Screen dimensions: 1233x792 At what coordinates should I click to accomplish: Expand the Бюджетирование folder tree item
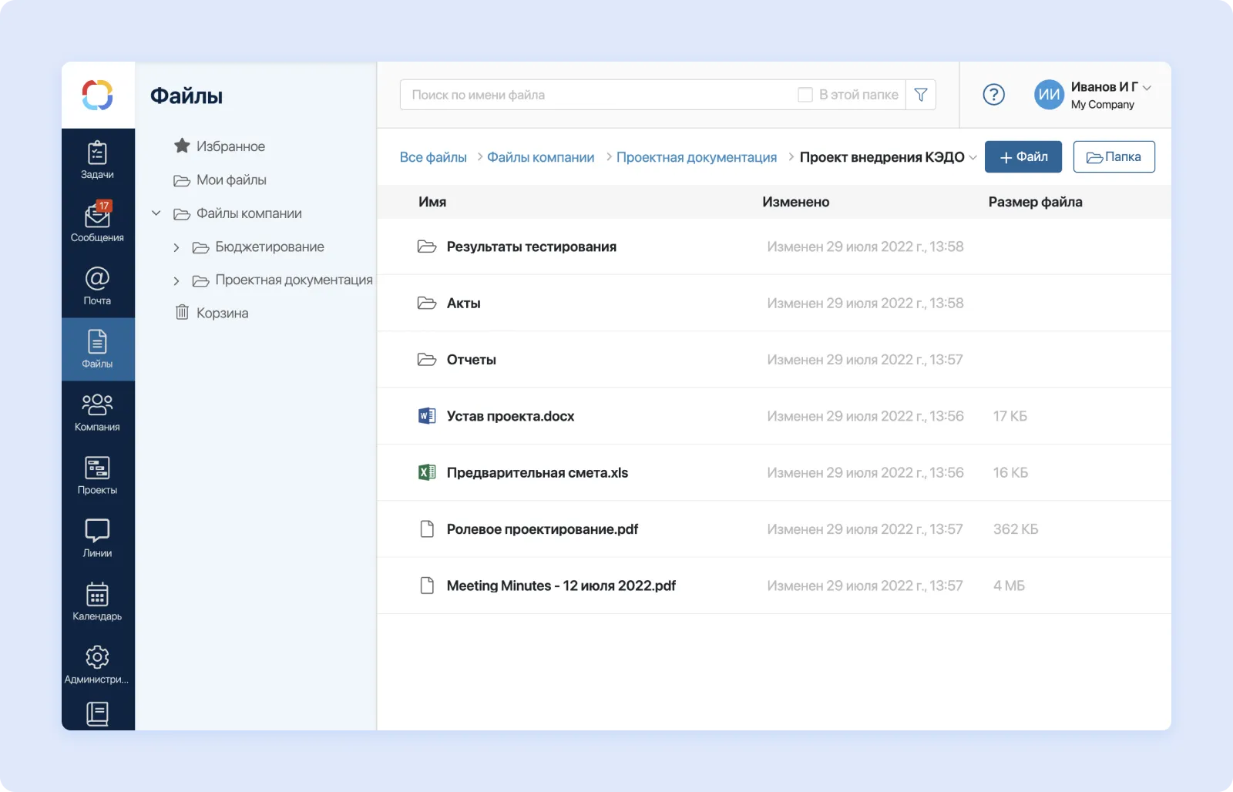tap(176, 247)
